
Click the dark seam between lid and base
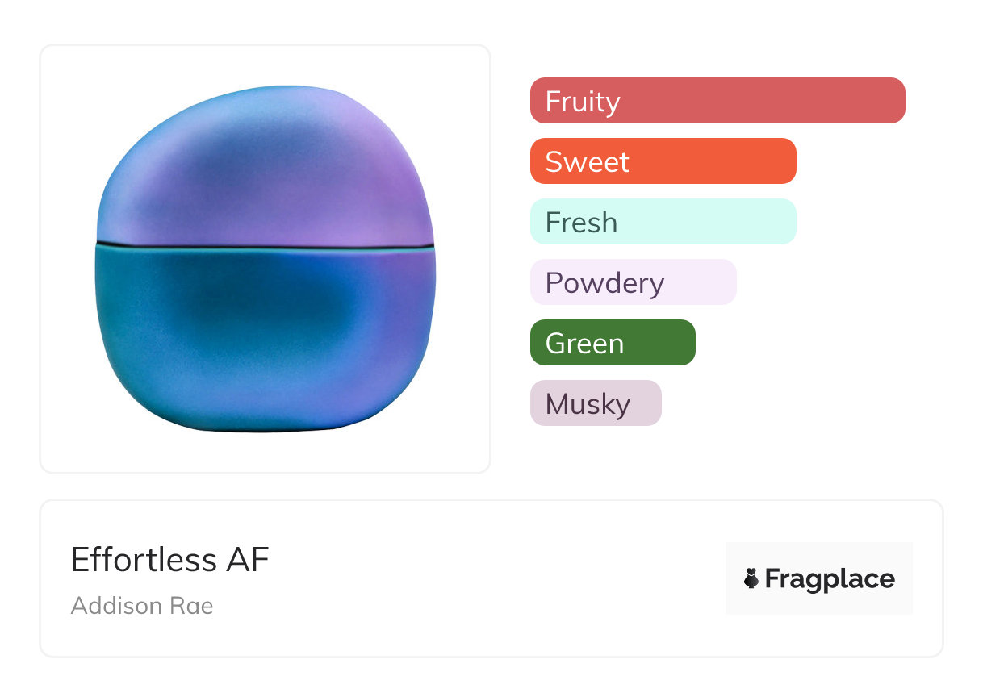click(265, 244)
